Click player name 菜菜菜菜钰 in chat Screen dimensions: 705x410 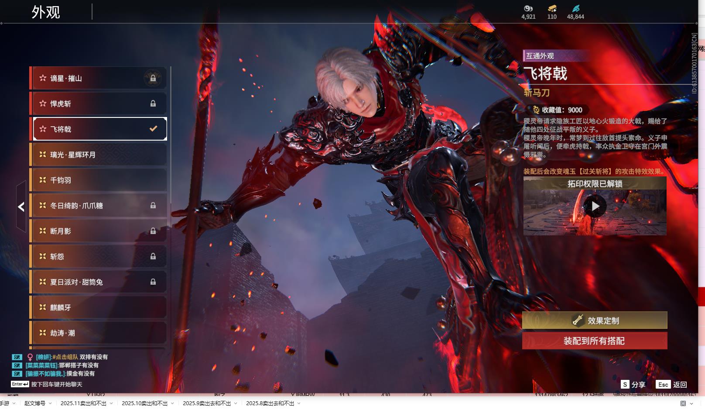[41, 365]
